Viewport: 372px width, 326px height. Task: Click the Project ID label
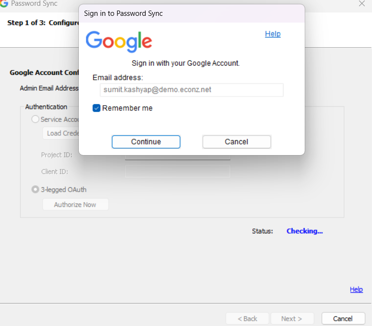[x=57, y=155]
